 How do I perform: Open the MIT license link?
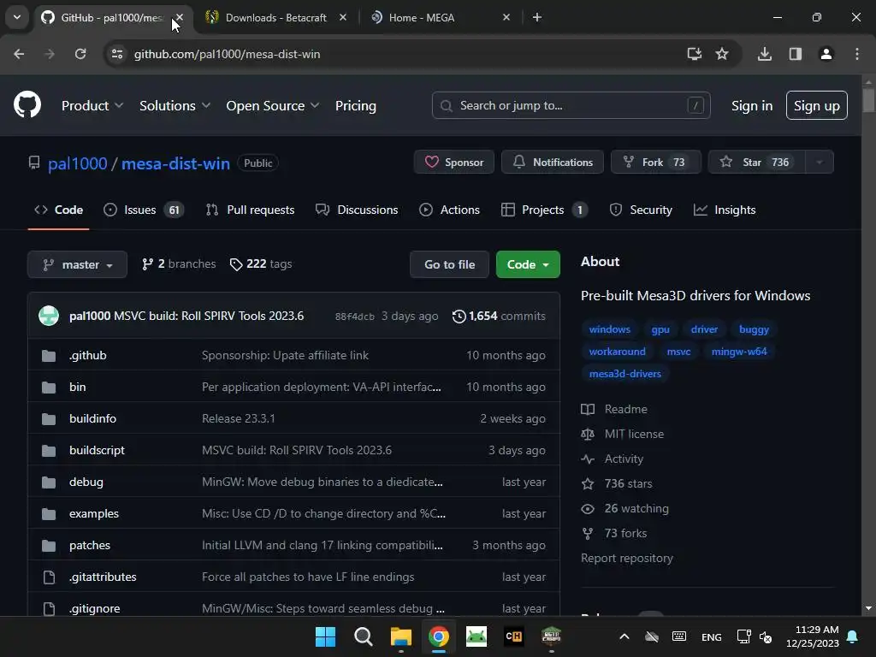coord(634,434)
